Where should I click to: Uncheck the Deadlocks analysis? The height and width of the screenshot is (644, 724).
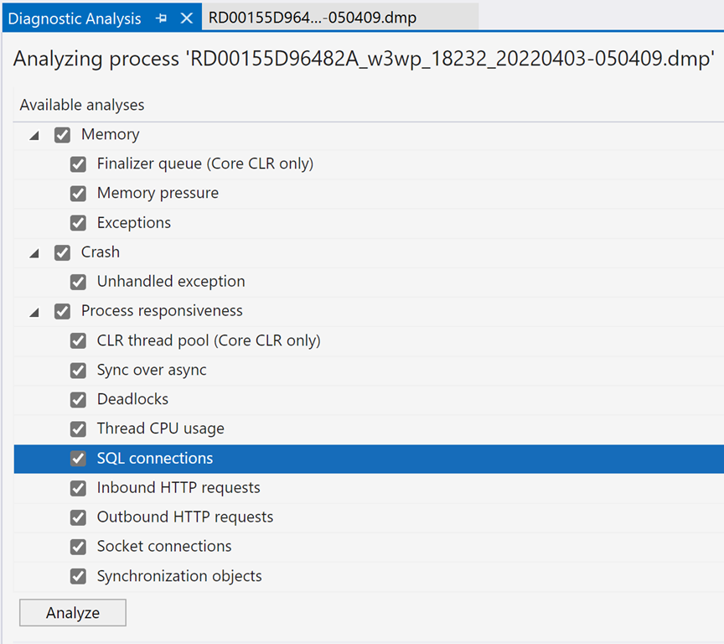point(78,399)
